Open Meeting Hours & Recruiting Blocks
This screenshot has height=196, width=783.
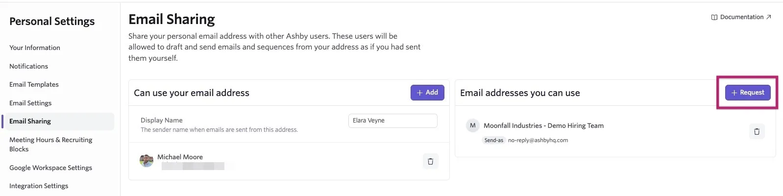[x=51, y=144]
